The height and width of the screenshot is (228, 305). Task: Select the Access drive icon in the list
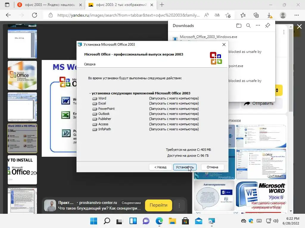click(x=95, y=124)
